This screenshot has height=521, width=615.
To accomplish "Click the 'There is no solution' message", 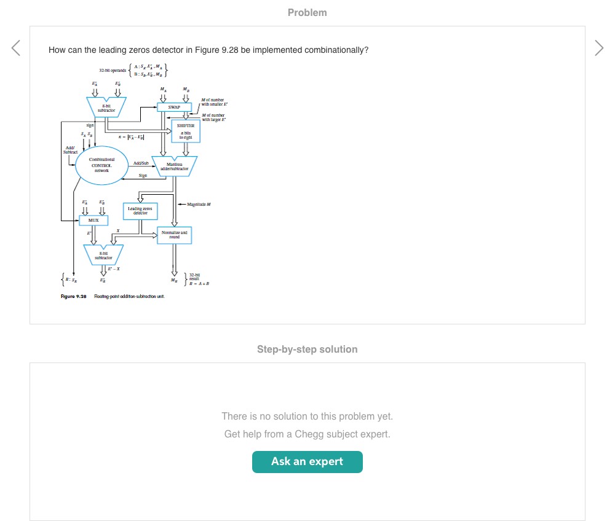I will point(307,417).
